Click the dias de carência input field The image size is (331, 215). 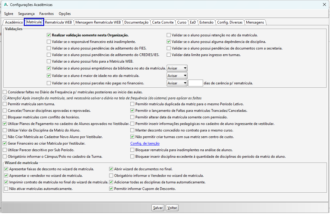click(196, 83)
